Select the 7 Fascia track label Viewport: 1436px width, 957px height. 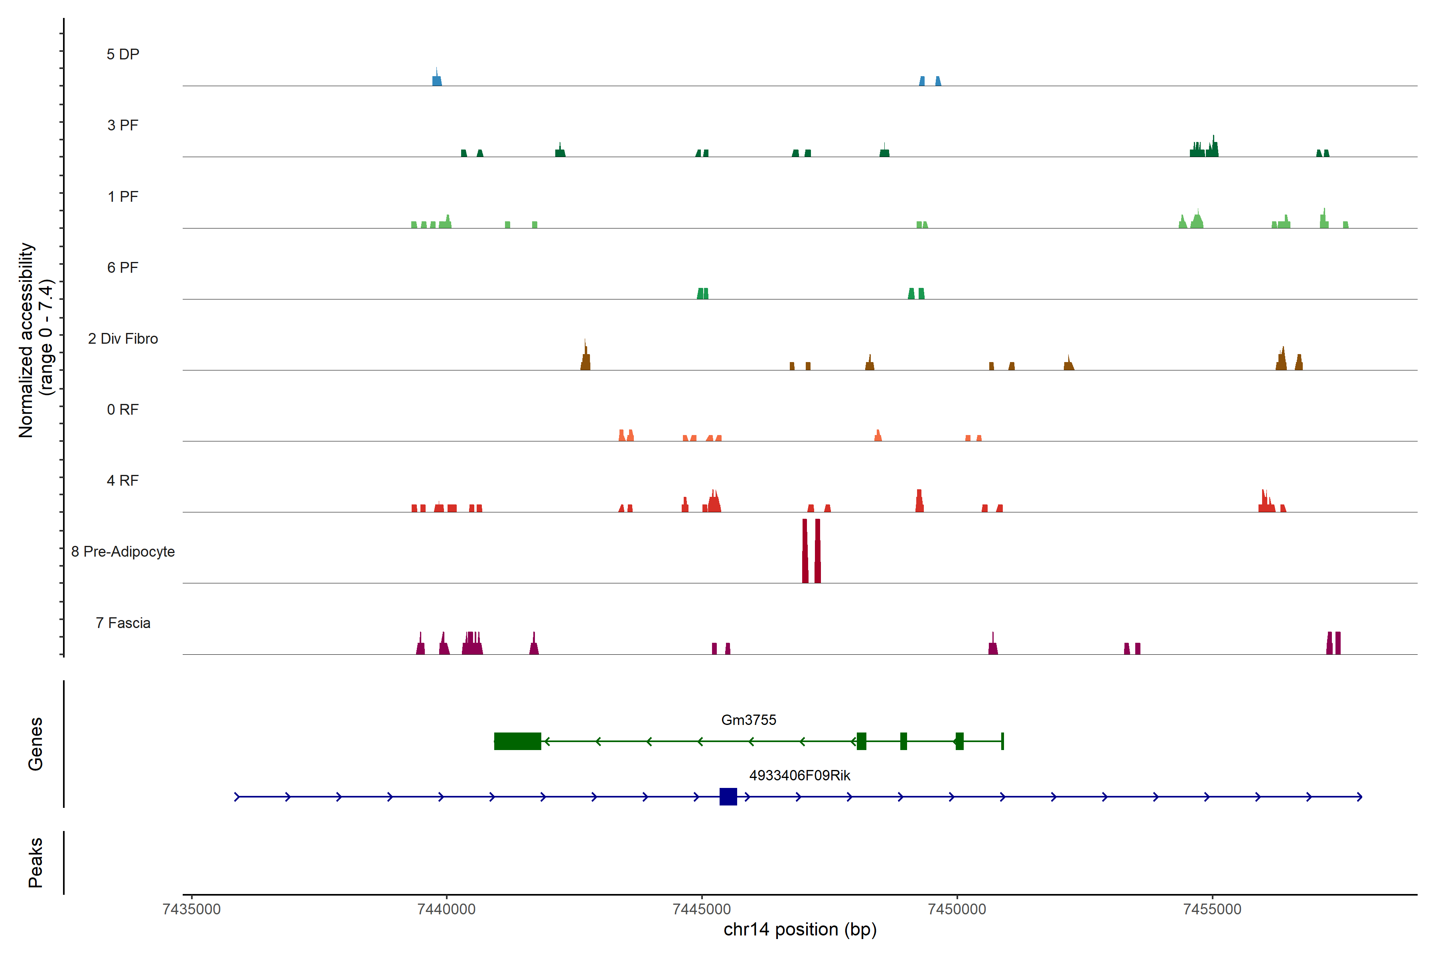point(123,622)
